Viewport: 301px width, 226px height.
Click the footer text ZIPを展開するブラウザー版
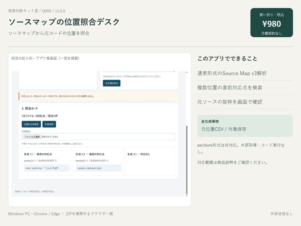tap(89, 214)
